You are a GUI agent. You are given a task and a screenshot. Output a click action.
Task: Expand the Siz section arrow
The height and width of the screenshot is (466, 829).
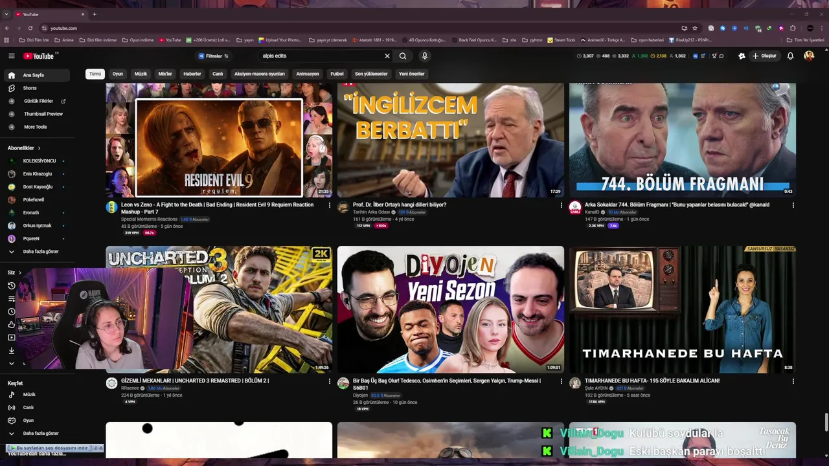click(19, 272)
